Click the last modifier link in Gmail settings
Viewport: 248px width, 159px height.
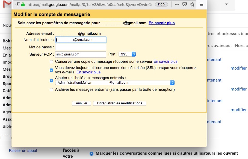click(238, 110)
